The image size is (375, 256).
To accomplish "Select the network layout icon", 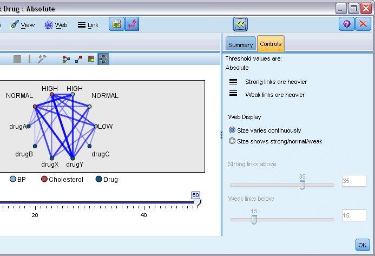I will (x=66, y=59).
